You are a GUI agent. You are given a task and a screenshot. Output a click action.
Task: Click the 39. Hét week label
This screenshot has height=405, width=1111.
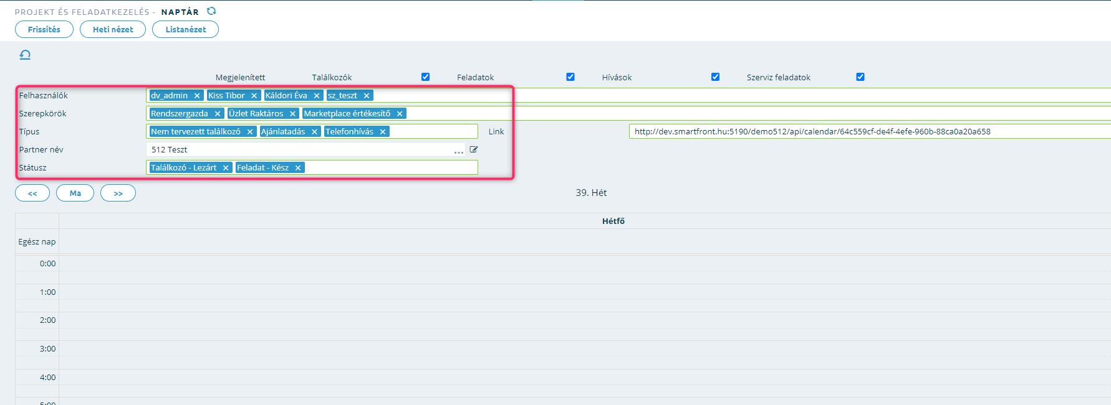coord(591,193)
